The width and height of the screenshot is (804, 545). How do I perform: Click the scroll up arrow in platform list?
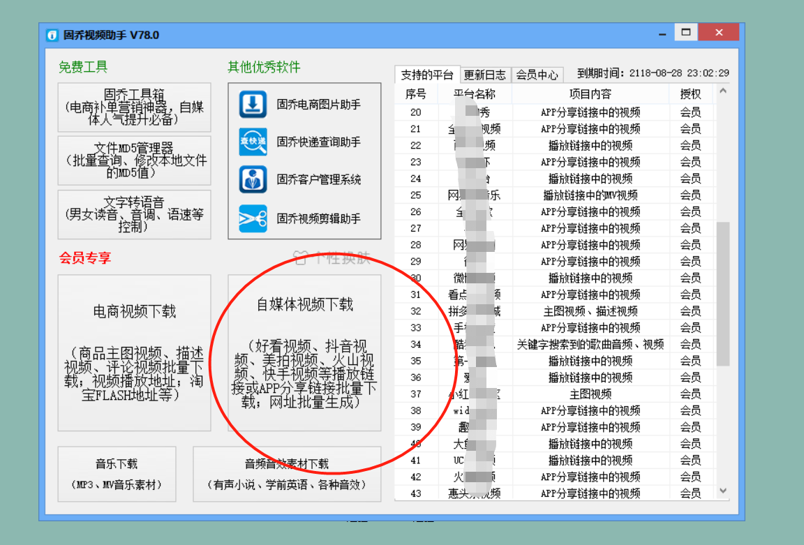[x=723, y=91]
